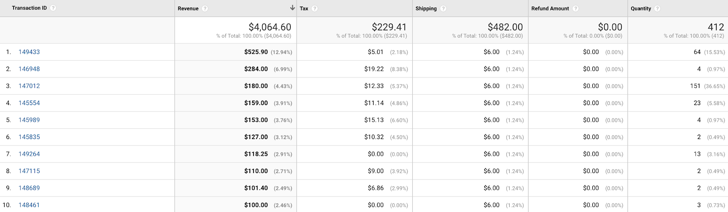The width and height of the screenshot is (728, 212).
Task: Click the help icon beside Refund Amount
Action: (x=576, y=9)
